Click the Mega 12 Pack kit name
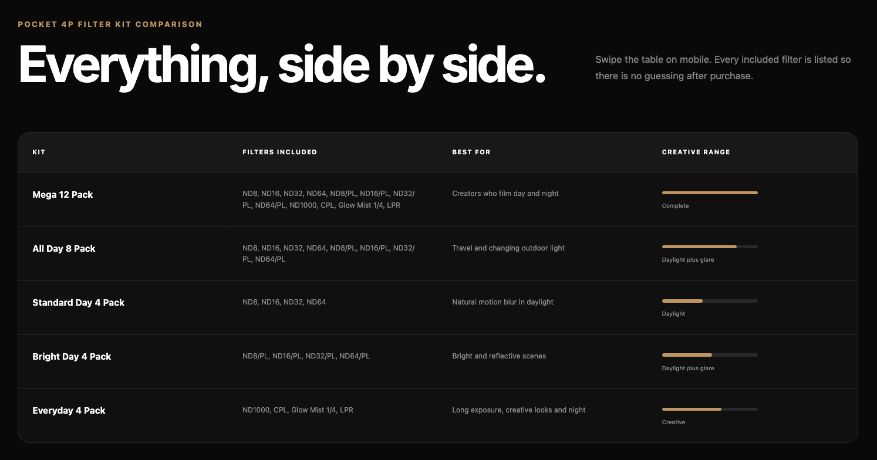 pos(63,195)
